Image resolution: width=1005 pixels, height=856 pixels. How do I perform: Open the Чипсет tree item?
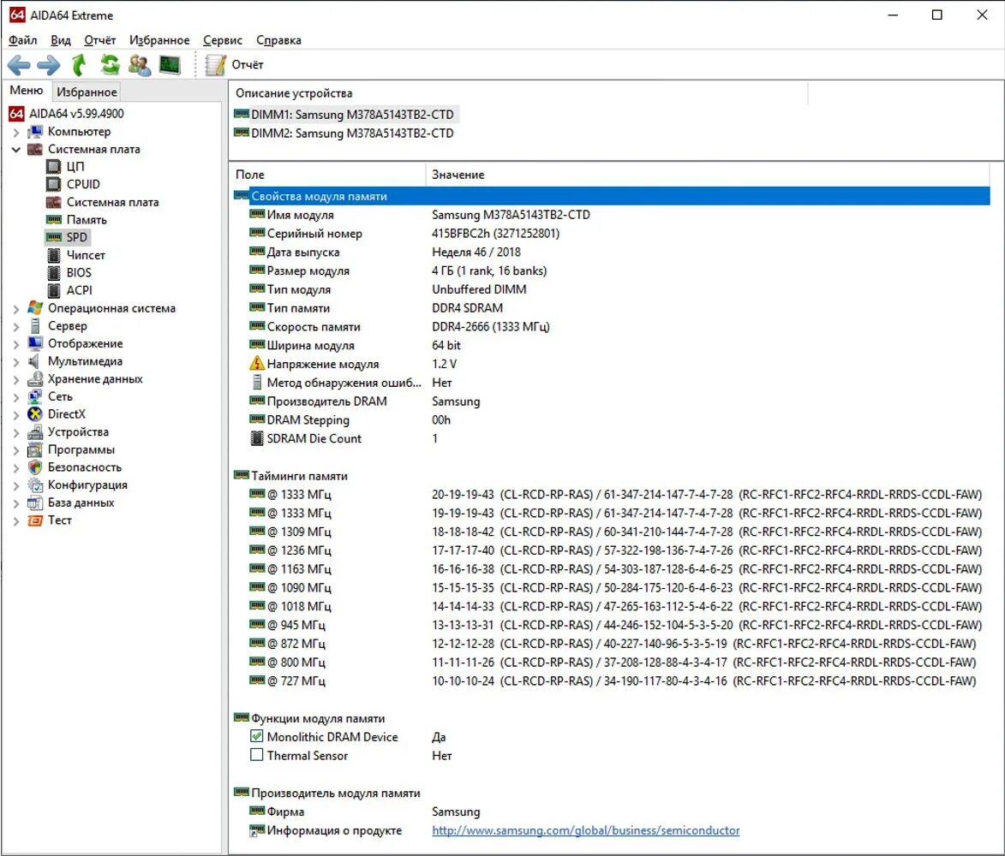[85, 255]
